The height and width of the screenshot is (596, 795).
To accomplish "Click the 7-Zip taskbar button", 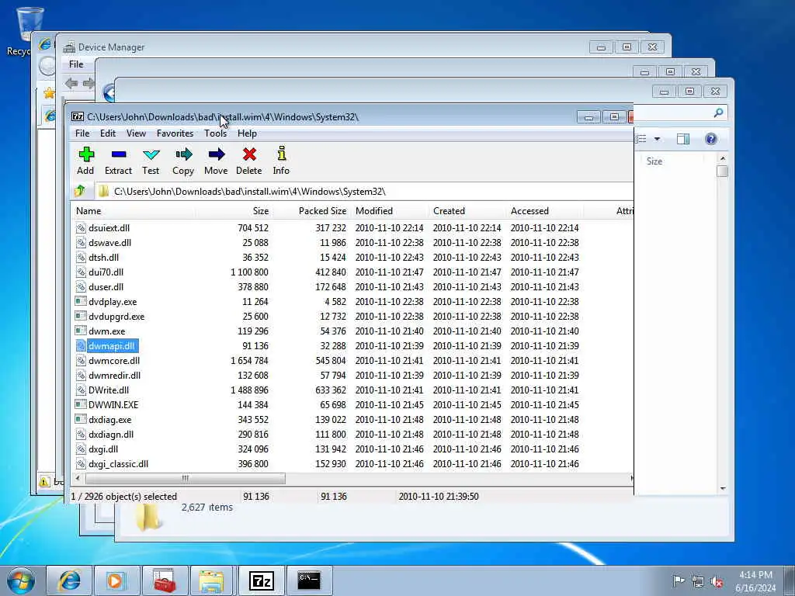I will 261,580.
